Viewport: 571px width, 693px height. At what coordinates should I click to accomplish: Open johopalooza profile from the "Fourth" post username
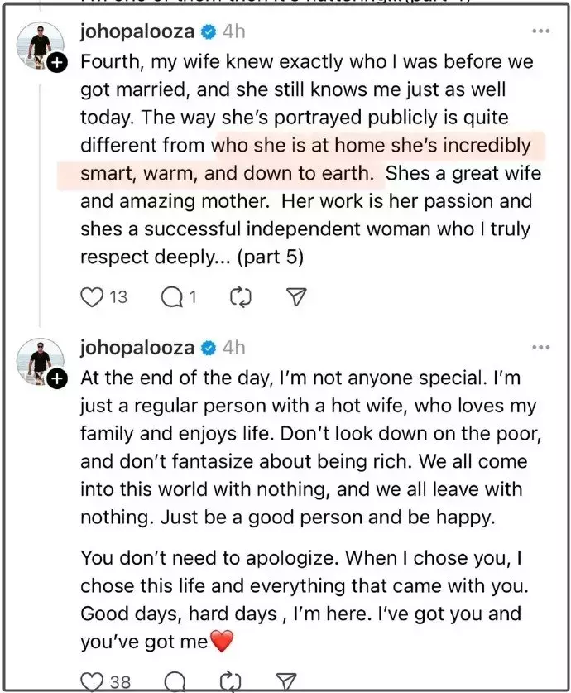pyautogui.click(x=137, y=31)
